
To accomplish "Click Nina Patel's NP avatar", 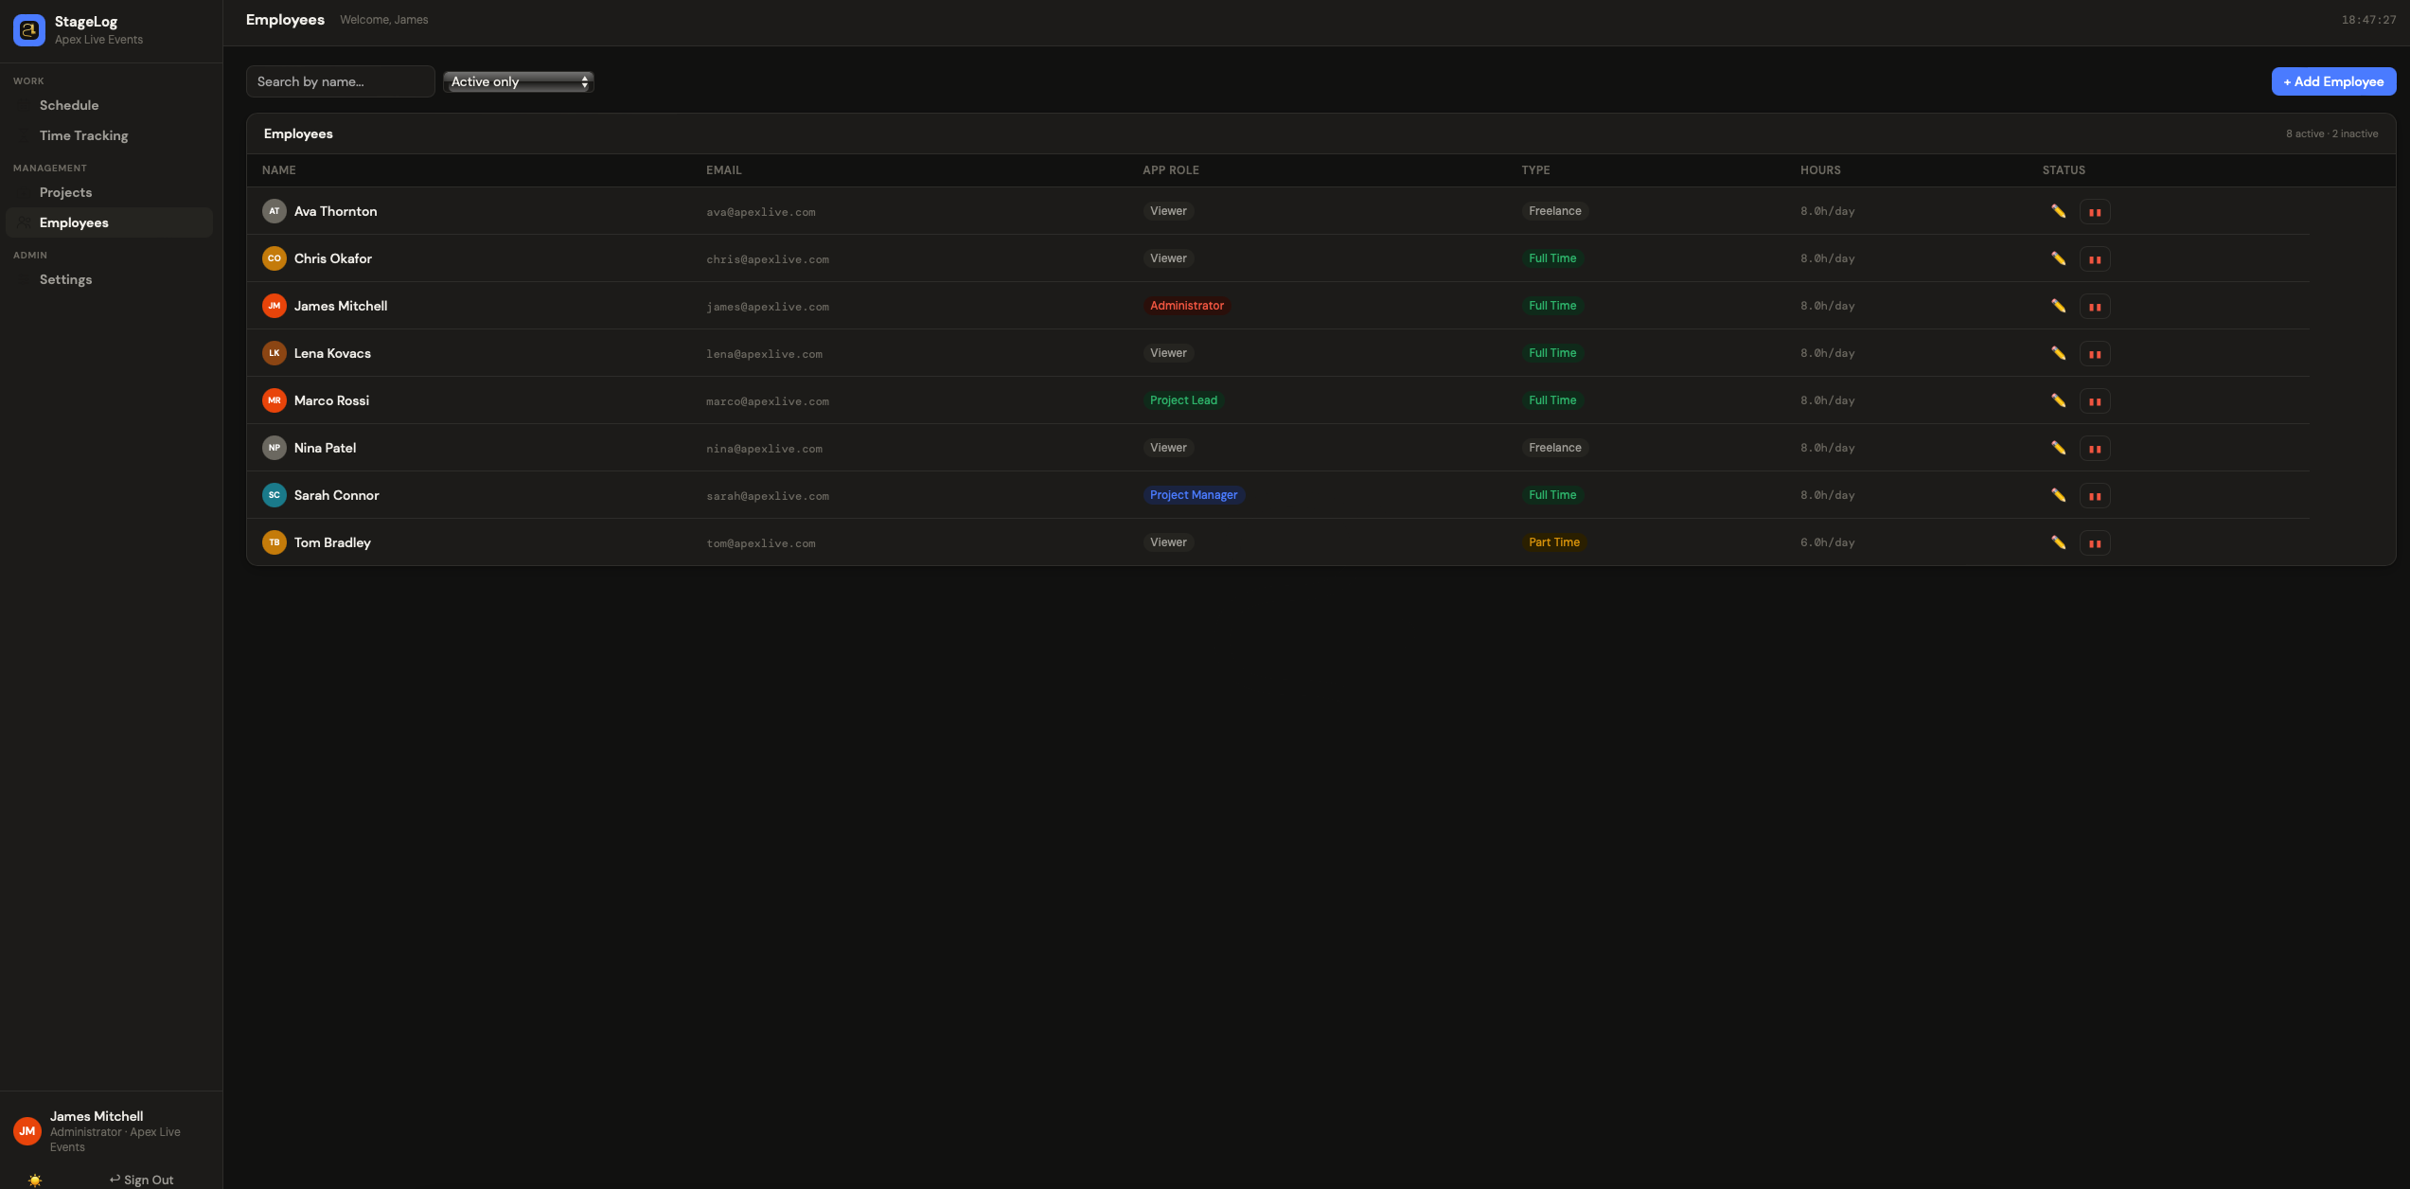I will pyautogui.click(x=275, y=448).
